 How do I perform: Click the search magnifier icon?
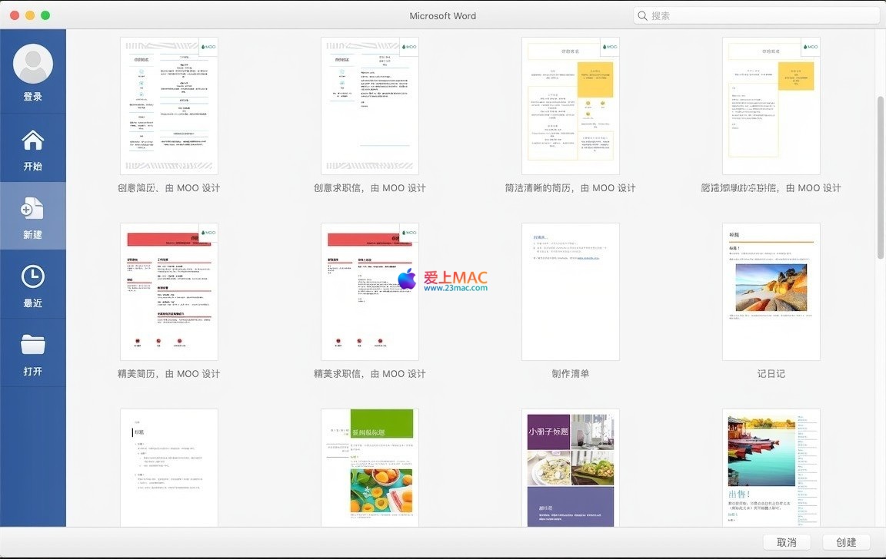[642, 15]
